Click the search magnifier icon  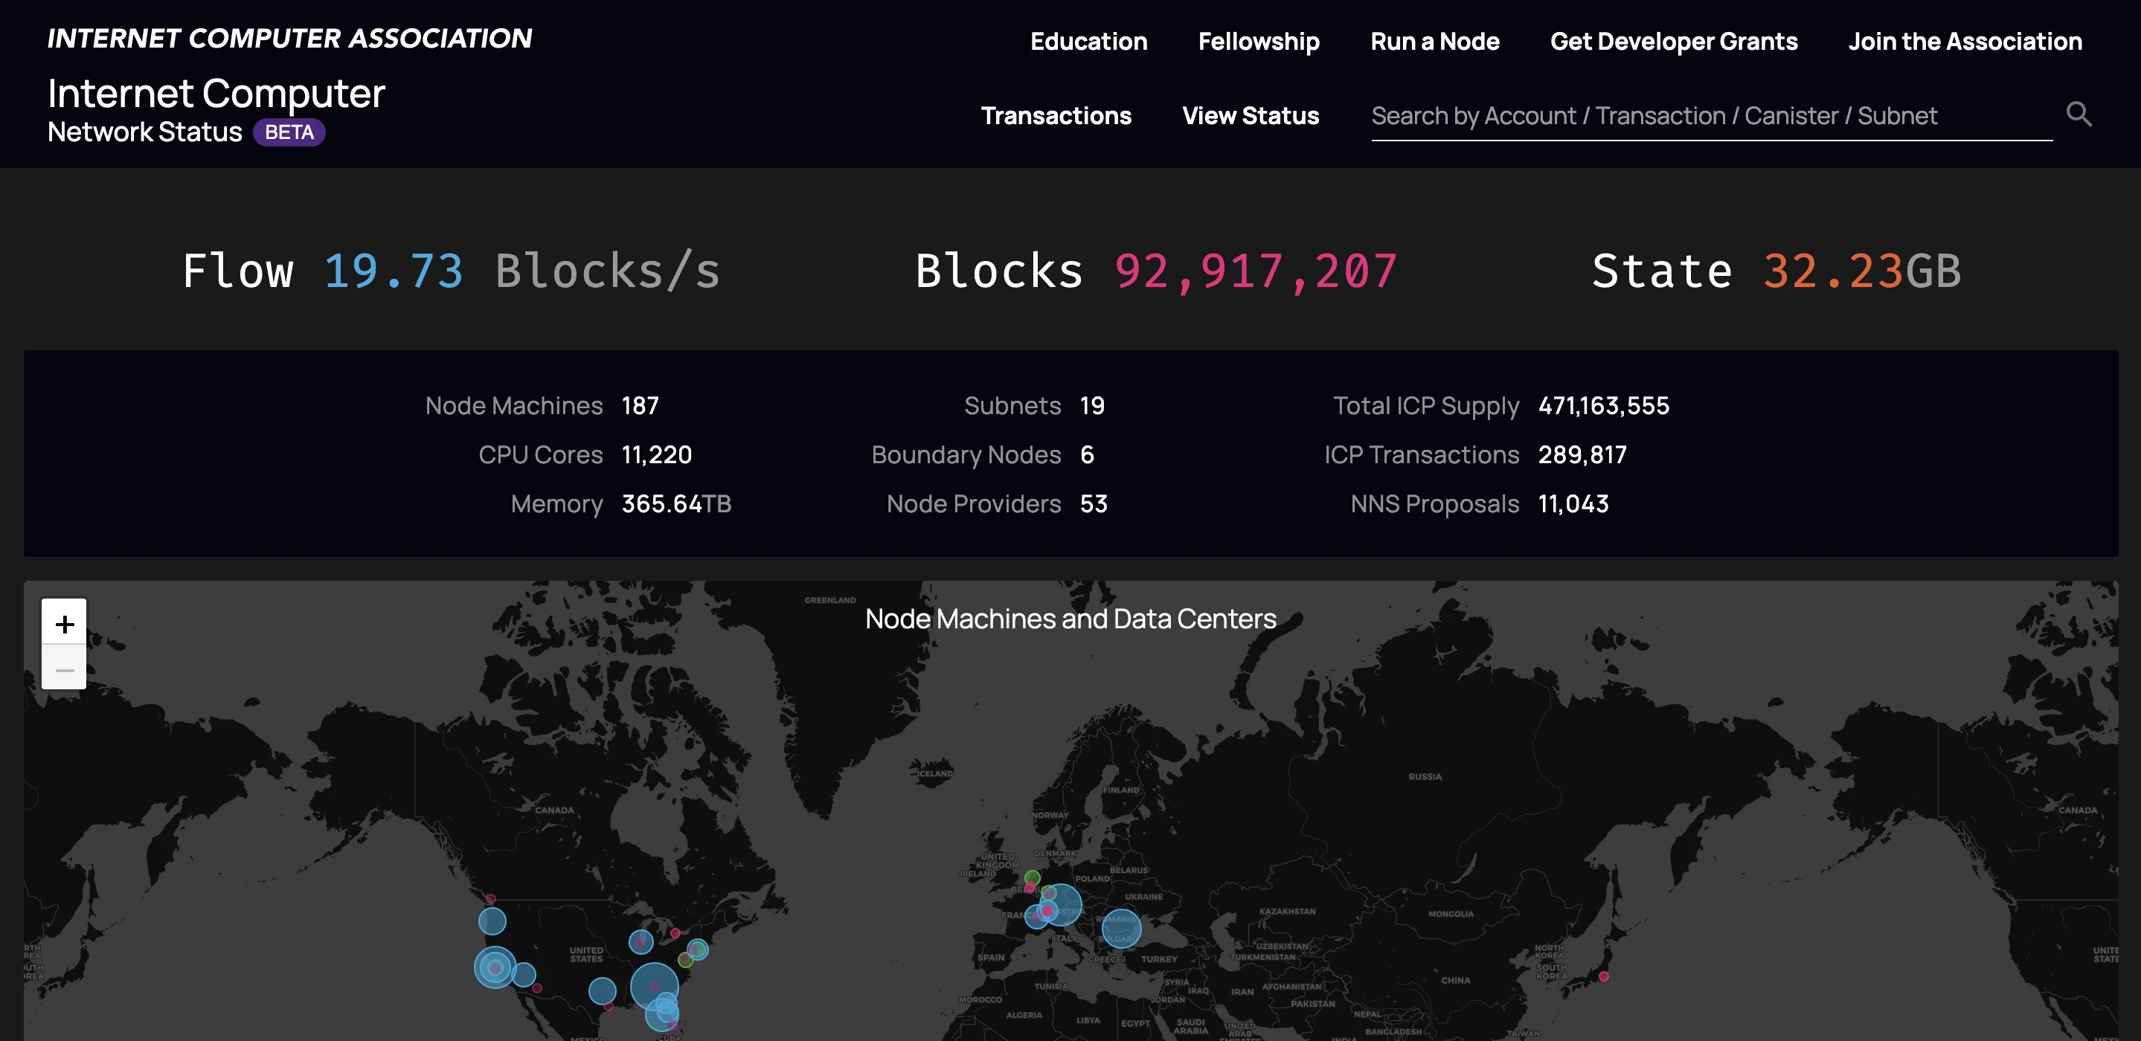pos(2078,114)
